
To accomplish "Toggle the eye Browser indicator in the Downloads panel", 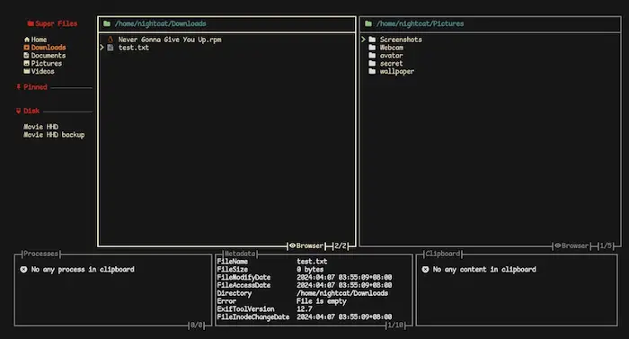I will pos(306,245).
